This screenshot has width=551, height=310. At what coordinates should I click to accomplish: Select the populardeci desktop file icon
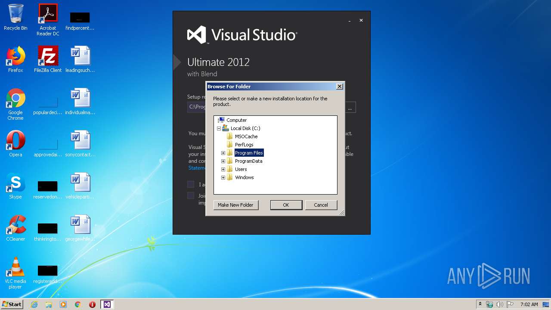[48, 107]
